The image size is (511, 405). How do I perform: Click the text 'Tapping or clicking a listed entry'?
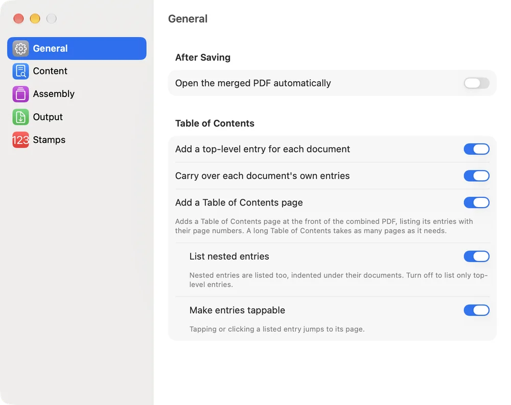point(277,329)
